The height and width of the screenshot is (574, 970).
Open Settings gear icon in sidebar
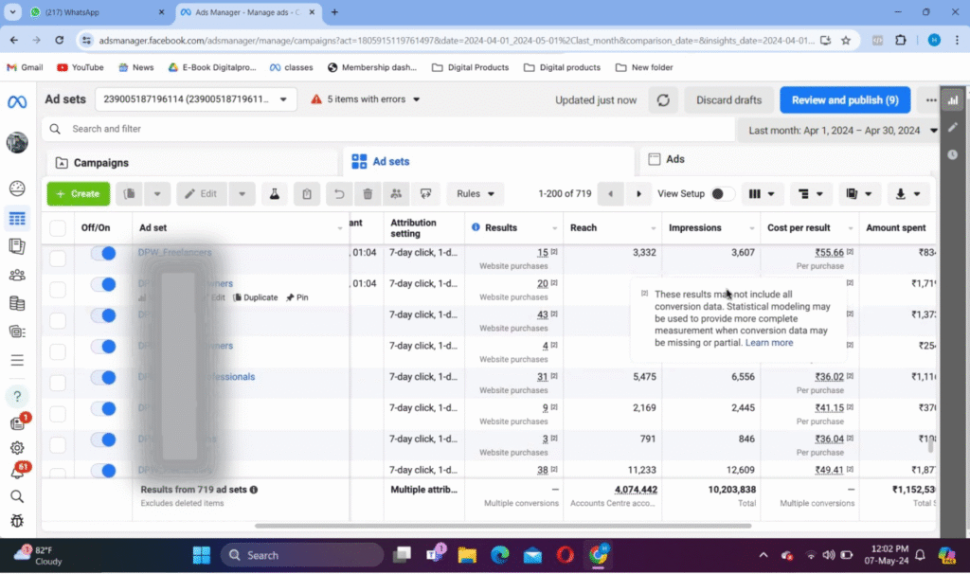pos(17,447)
